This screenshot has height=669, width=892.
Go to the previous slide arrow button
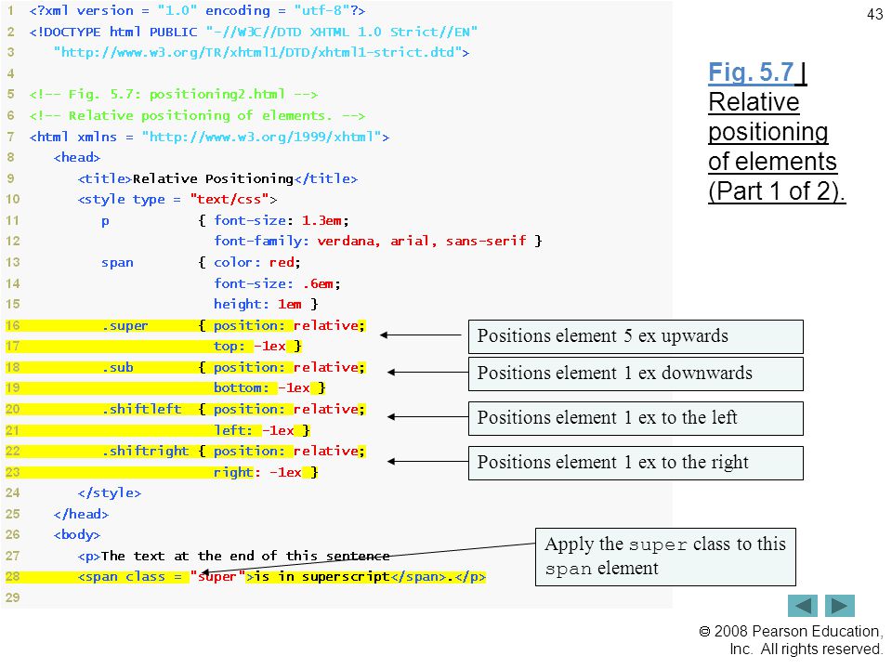tap(802, 606)
